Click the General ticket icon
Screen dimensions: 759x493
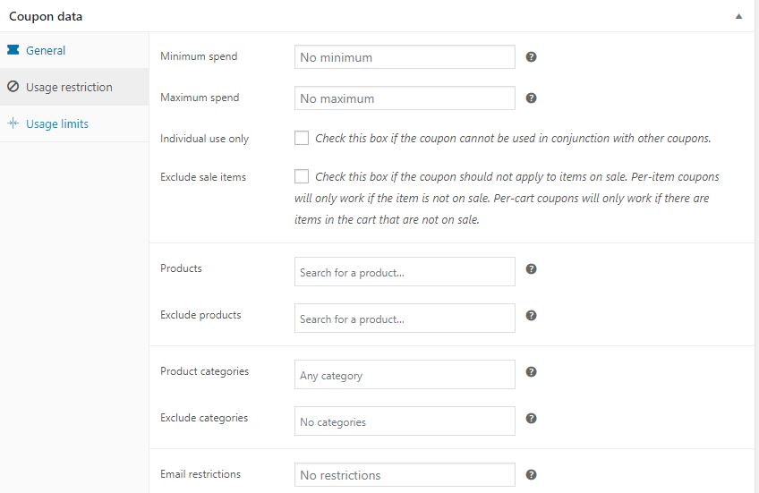(x=13, y=50)
